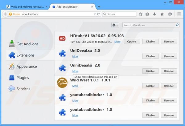This screenshot has height=126, width=185.
Task: Remove the HDtubeV1.6V26.02 extension
Action: pos(169,42)
